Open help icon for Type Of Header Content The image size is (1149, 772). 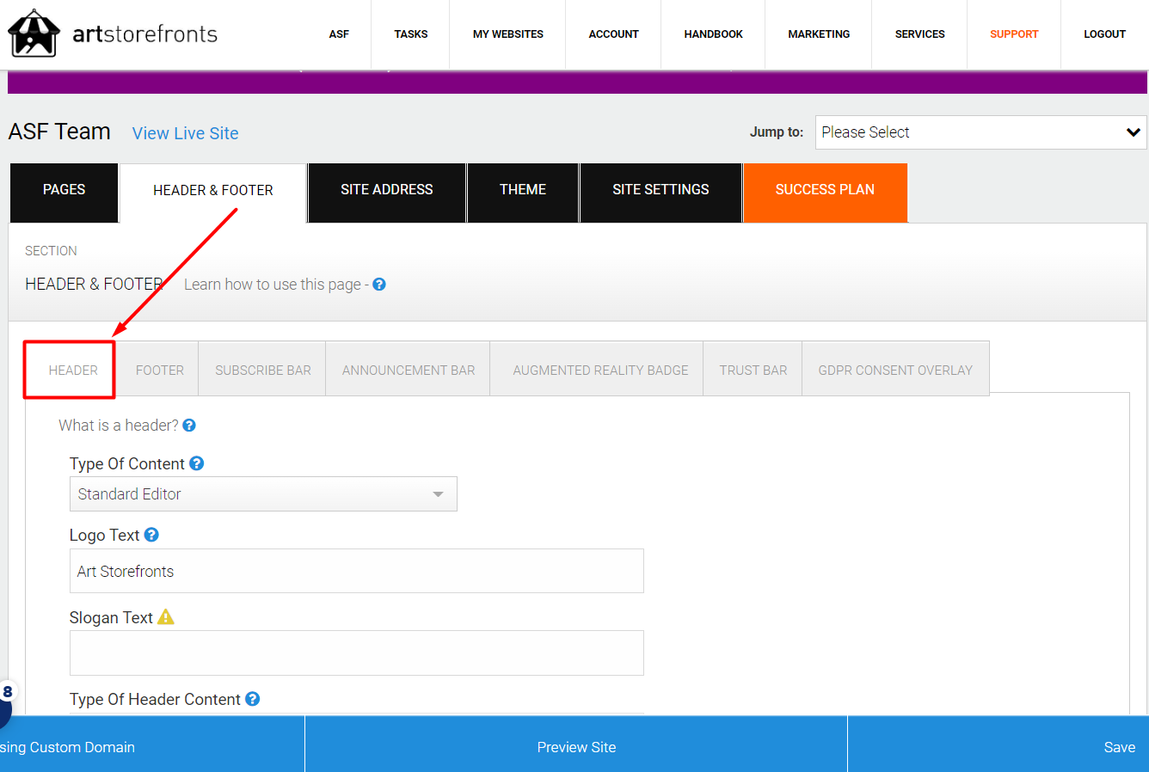coord(253,699)
